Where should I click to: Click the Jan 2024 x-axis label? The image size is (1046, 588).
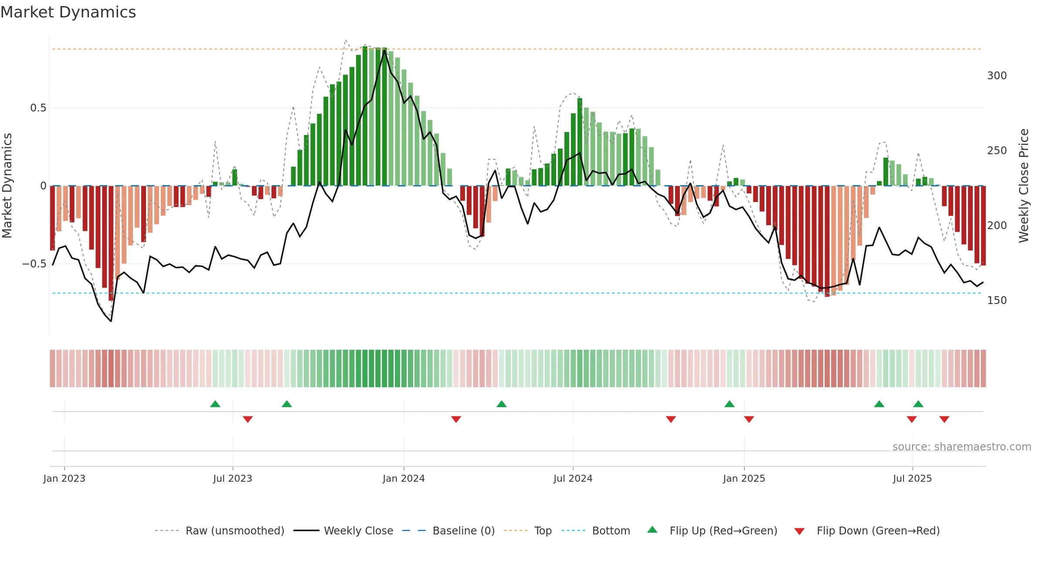point(404,478)
